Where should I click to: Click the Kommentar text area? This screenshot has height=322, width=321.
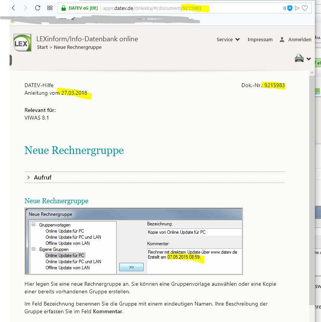point(195,261)
